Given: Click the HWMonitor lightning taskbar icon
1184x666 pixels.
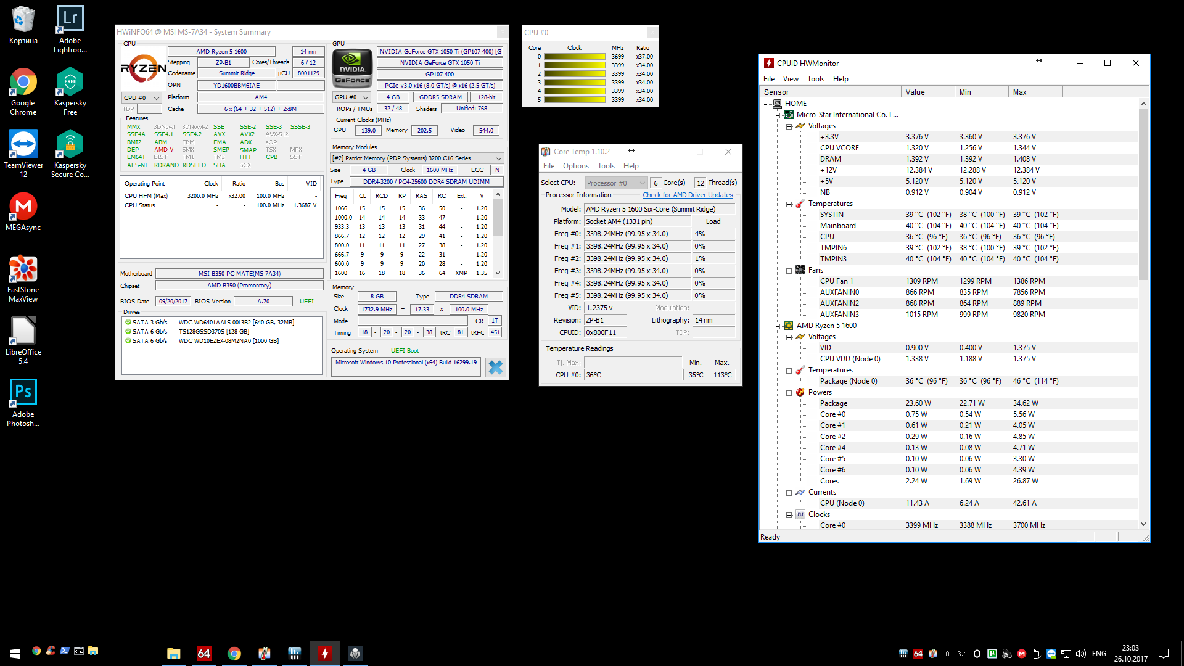Looking at the screenshot, I should 324,654.
